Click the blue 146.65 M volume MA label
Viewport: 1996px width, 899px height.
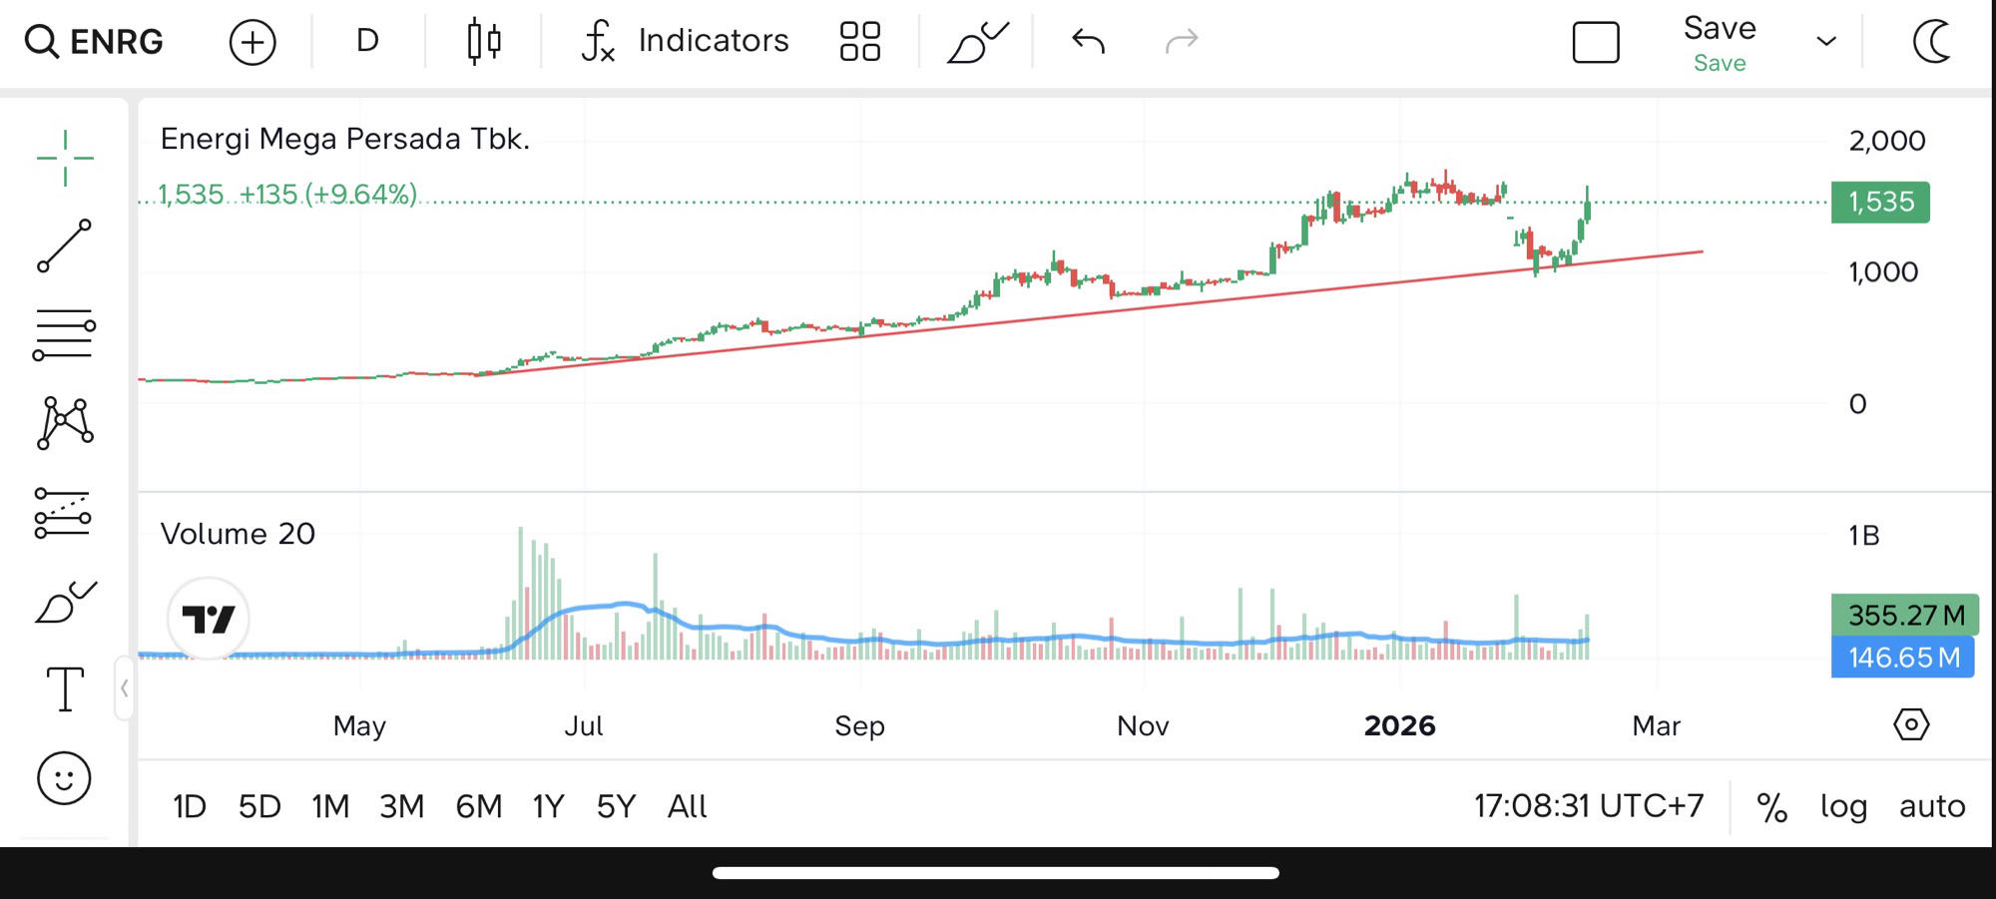(x=1902, y=658)
